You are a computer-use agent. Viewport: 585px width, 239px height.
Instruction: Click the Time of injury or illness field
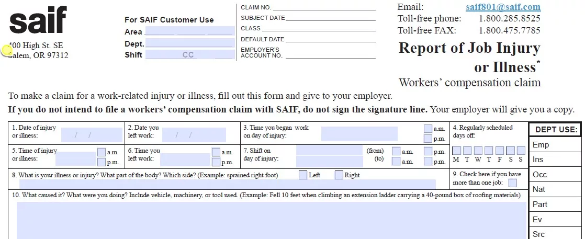75,158
